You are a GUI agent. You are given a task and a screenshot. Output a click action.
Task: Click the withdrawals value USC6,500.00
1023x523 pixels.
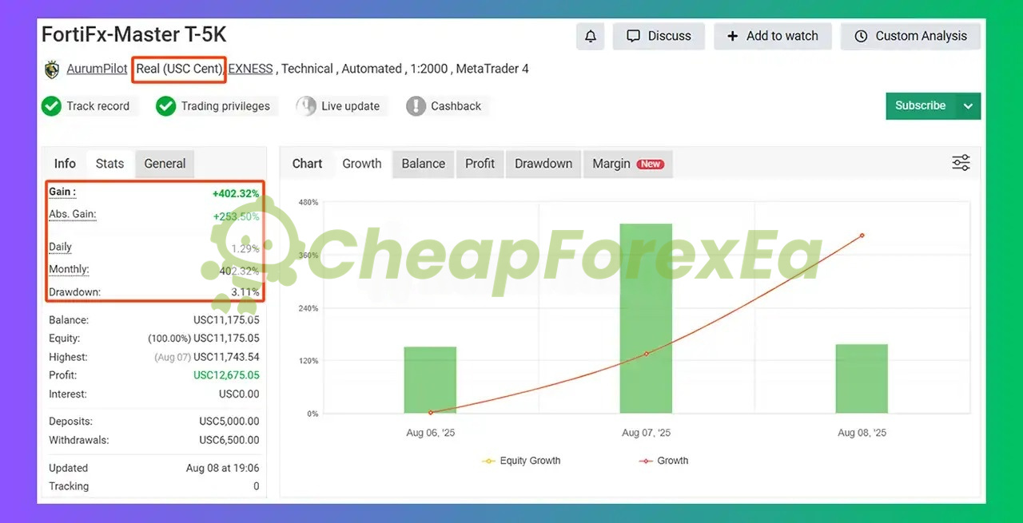229,440
